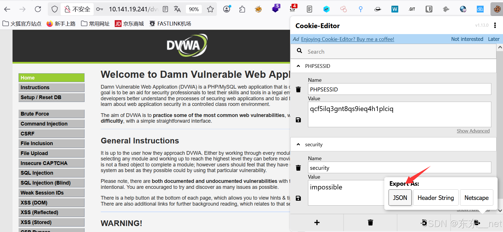Viewport: 503px width, 232px height.
Task: Click the browser forward arrow
Action: tap(22, 9)
